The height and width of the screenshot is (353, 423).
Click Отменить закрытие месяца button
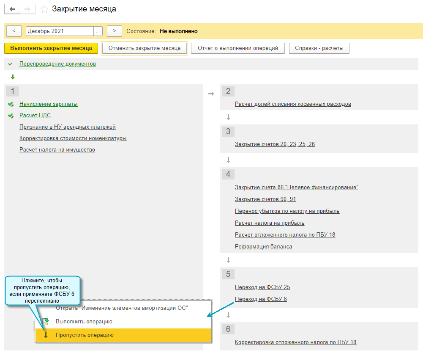(145, 48)
